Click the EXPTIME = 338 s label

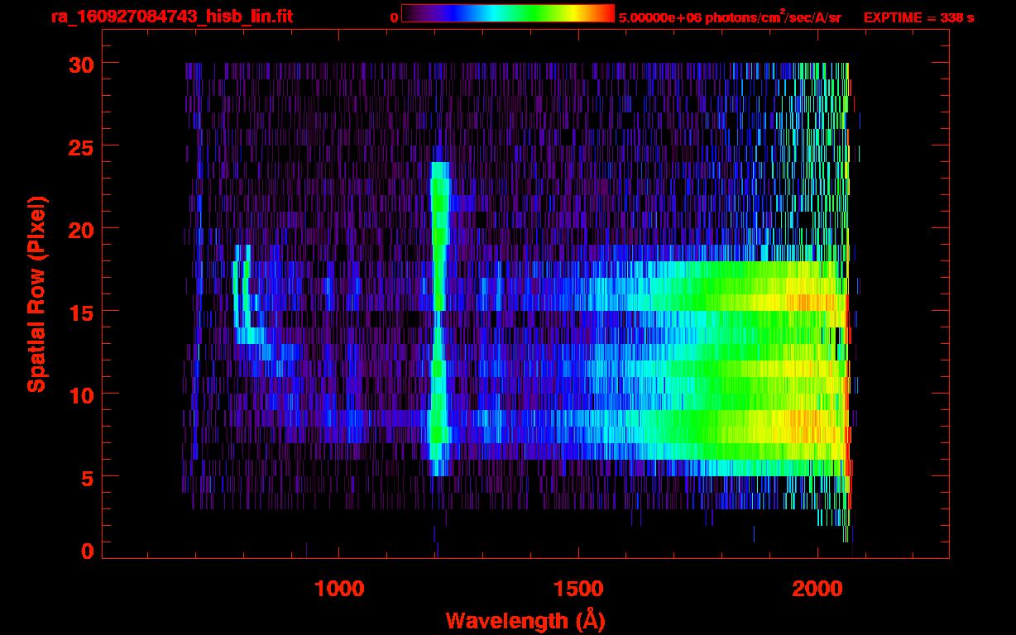[x=918, y=17]
